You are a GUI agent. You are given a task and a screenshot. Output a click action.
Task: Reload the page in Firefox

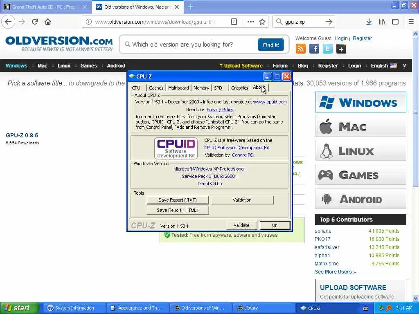tap(35, 22)
